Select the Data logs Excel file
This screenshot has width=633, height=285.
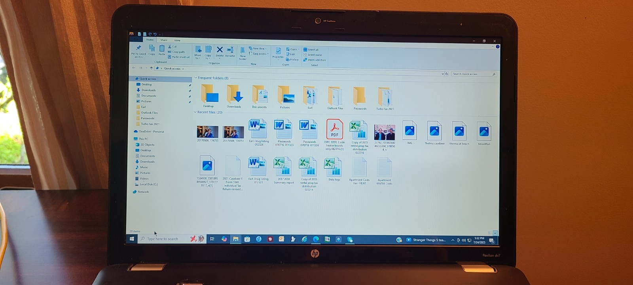coord(334,169)
